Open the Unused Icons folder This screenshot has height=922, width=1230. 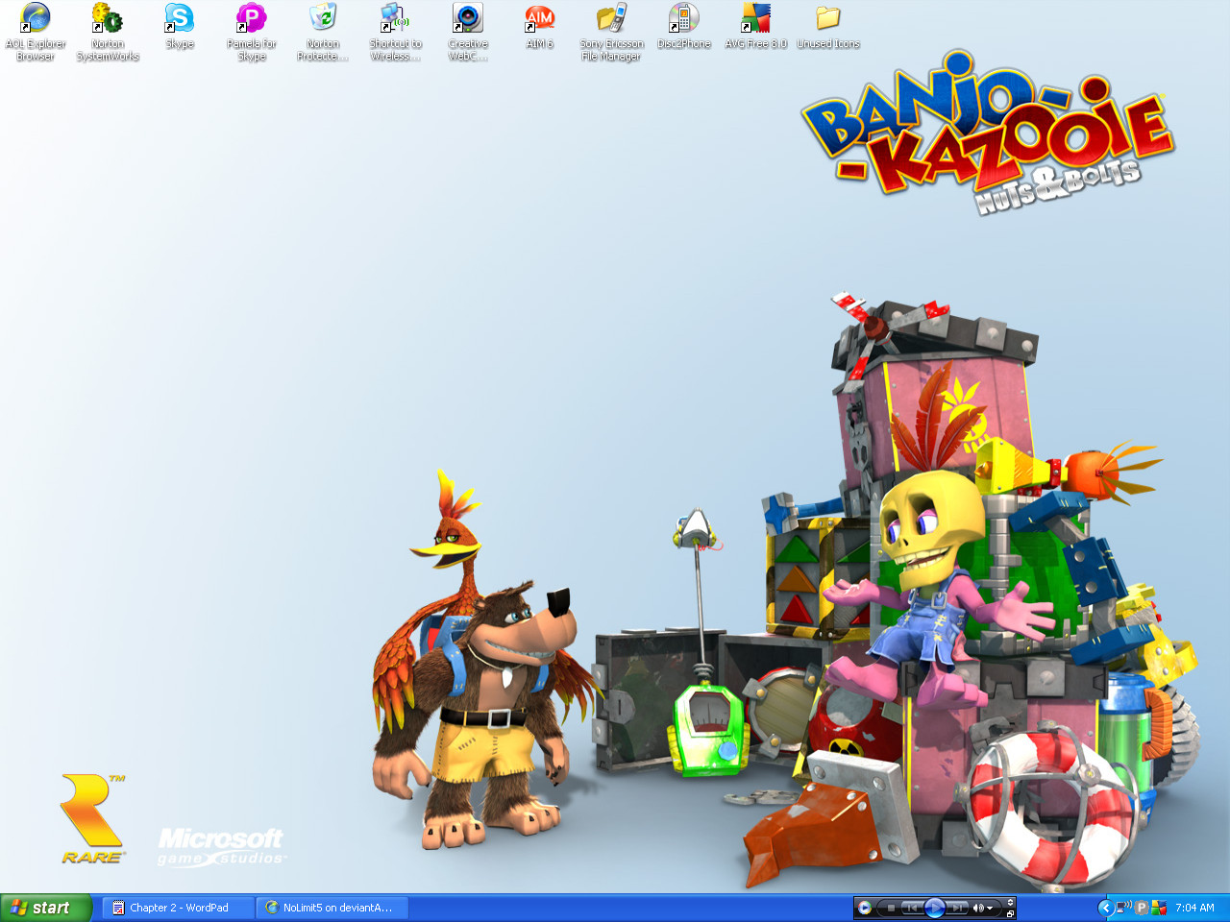828,26
